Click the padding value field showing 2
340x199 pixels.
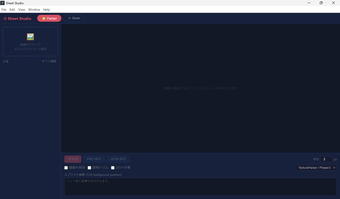tap(326, 159)
